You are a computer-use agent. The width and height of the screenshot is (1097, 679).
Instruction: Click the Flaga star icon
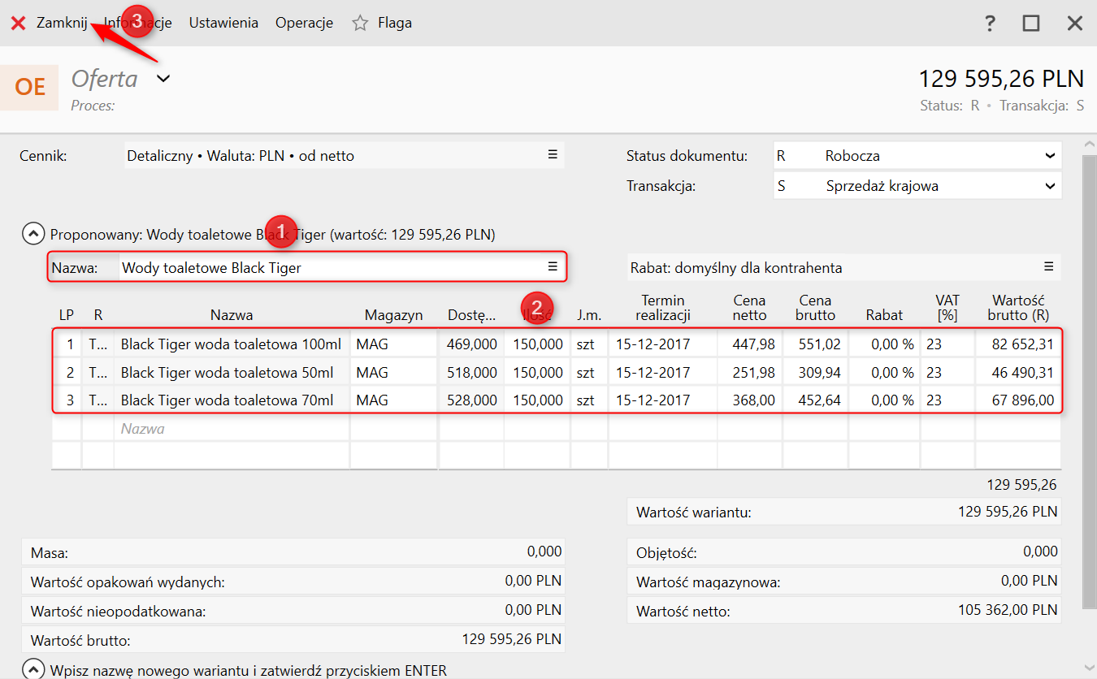360,24
